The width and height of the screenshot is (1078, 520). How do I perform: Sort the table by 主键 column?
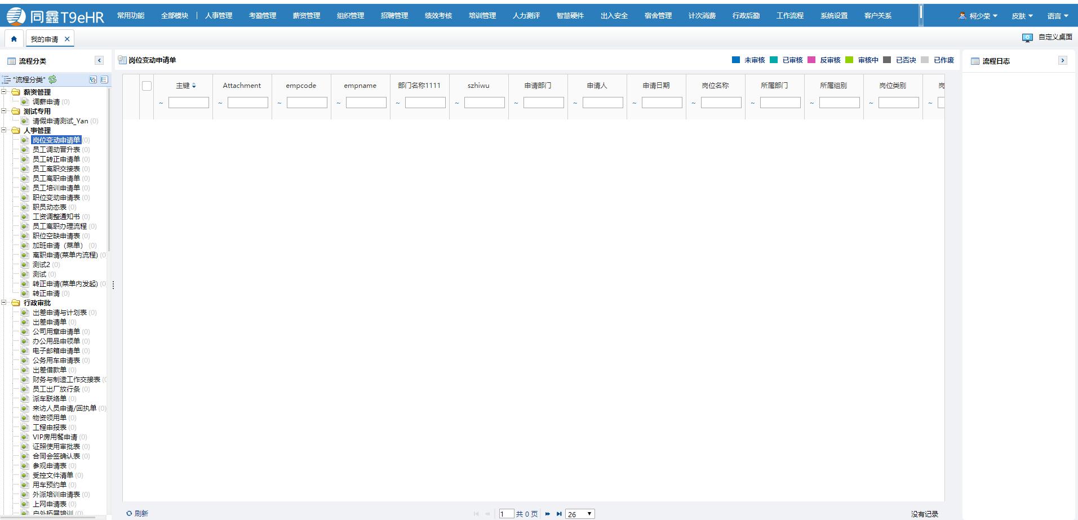pyautogui.click(x=185, y=86)
